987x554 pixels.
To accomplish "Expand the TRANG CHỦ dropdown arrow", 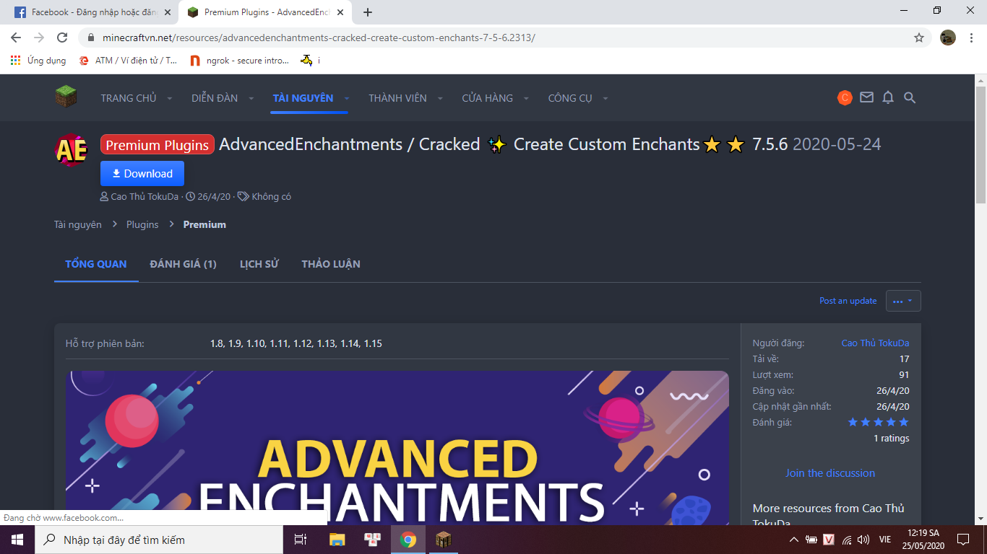I will (x=170, y=98).
